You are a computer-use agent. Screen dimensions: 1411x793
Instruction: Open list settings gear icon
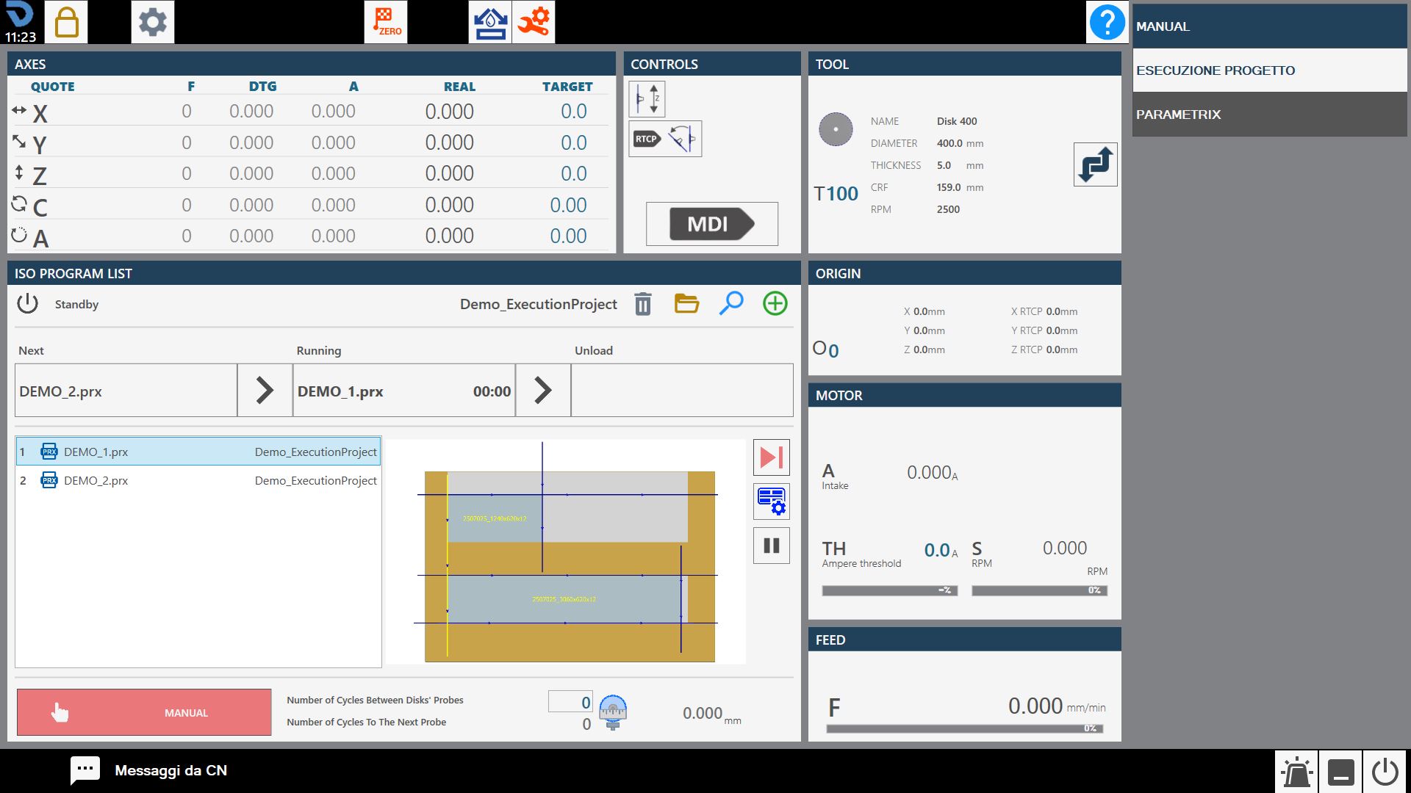pos(772,501)
